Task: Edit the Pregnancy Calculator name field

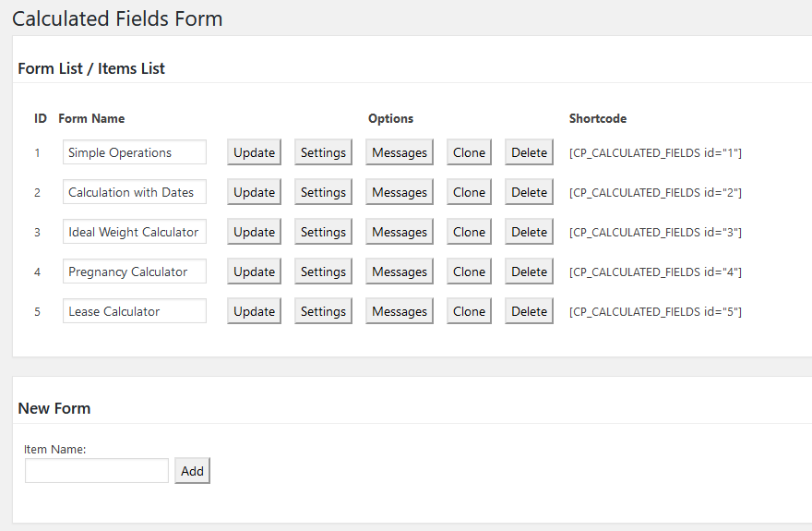Action: 134,272
